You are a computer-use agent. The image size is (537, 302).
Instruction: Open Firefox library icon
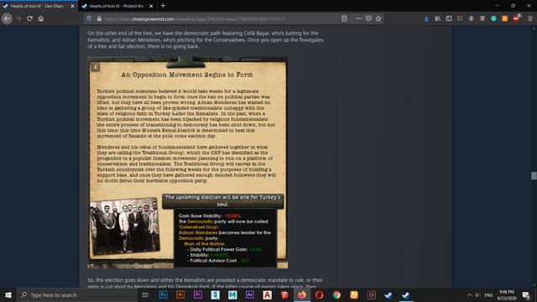click(x=438, y=18)
